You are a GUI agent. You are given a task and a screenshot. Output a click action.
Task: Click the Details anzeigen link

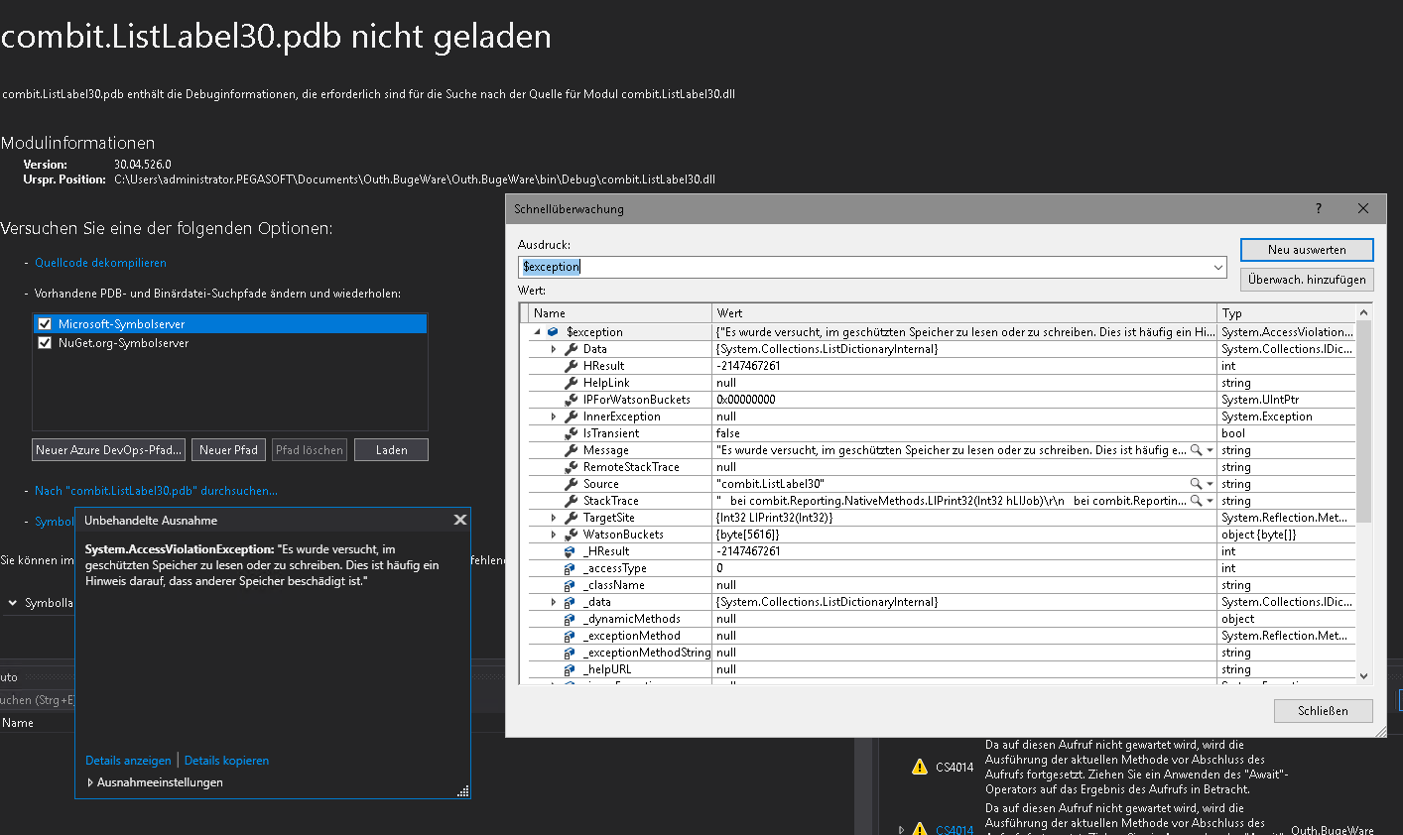(128, 761)
